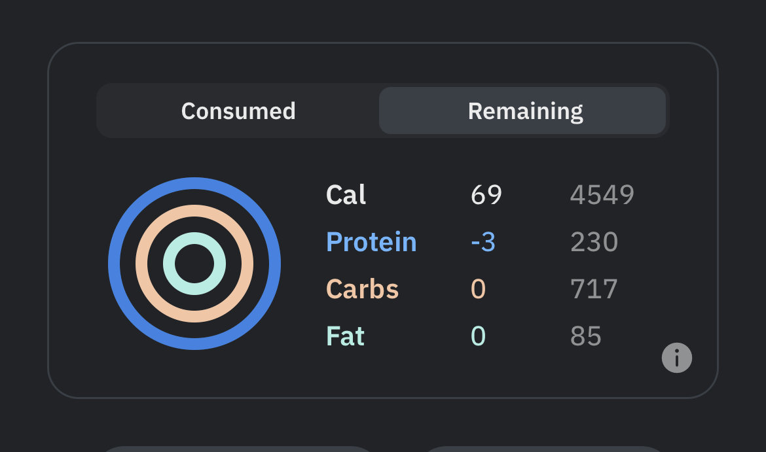Open the nutrition info icon
Screen dimensions: 766x452
coord(676,358)
